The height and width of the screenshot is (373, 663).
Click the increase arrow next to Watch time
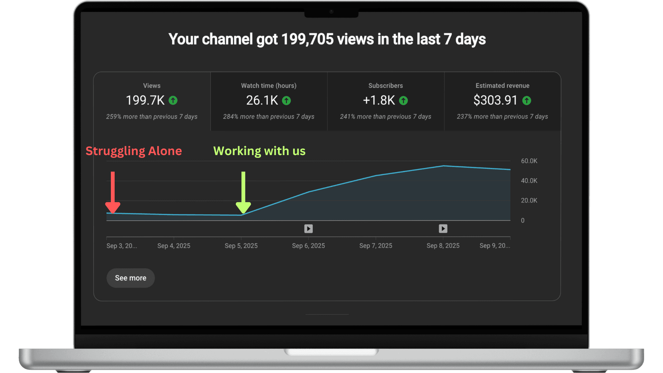coord(286,101)
